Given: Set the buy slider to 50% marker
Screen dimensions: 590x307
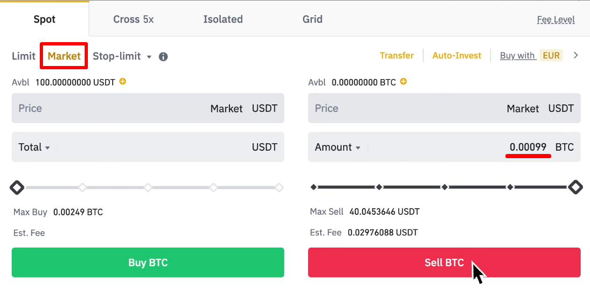Looking at the screenshot, I should point(148,188).
